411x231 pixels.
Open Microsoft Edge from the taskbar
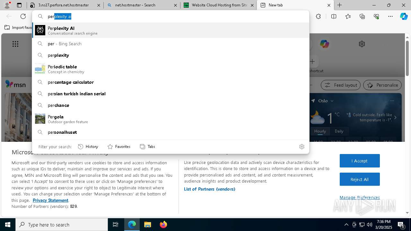pyautogui.click(x=132, y=225)
